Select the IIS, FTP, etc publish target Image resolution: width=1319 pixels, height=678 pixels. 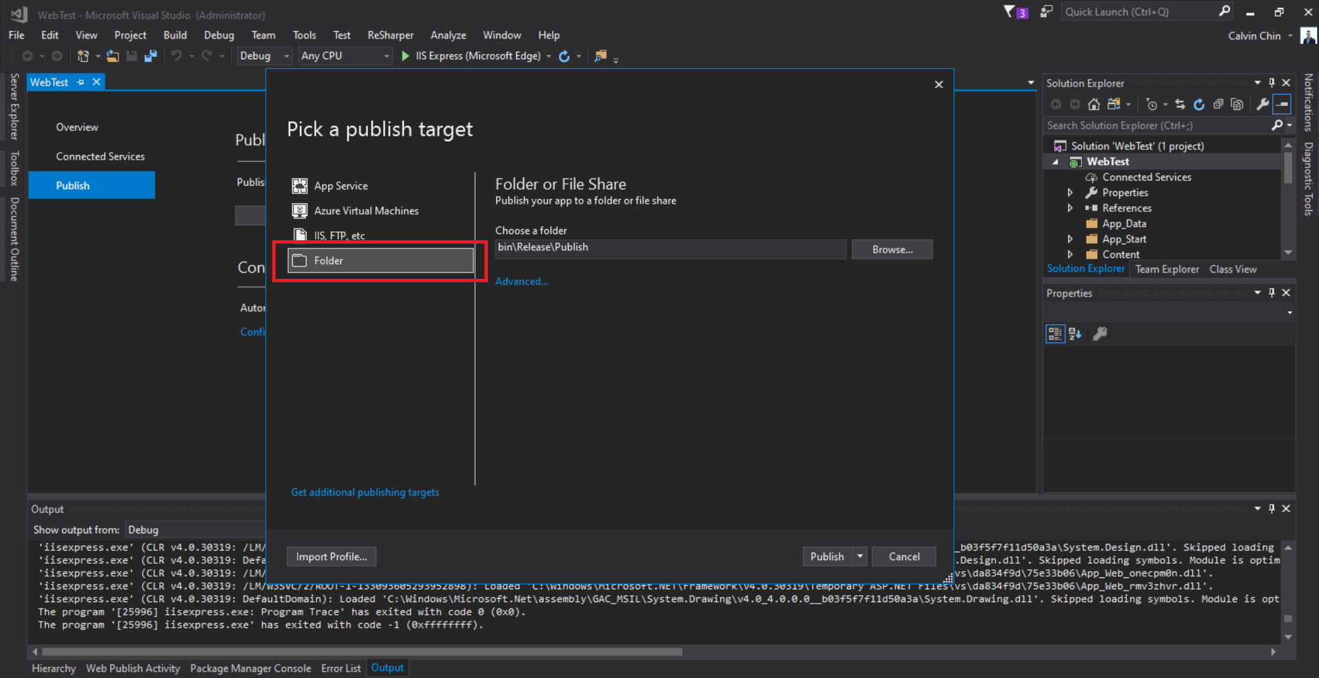(x=380, y=235)
